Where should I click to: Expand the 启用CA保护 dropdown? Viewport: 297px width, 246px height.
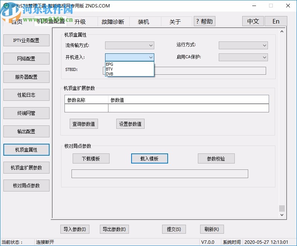[x=243, y=57]
